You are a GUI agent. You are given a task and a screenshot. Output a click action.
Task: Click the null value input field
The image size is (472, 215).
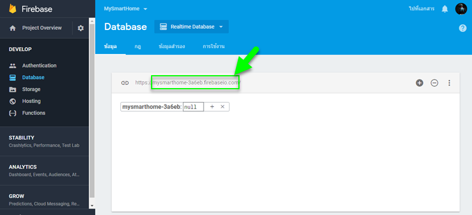pyautogui.click(x=194, y=107)
